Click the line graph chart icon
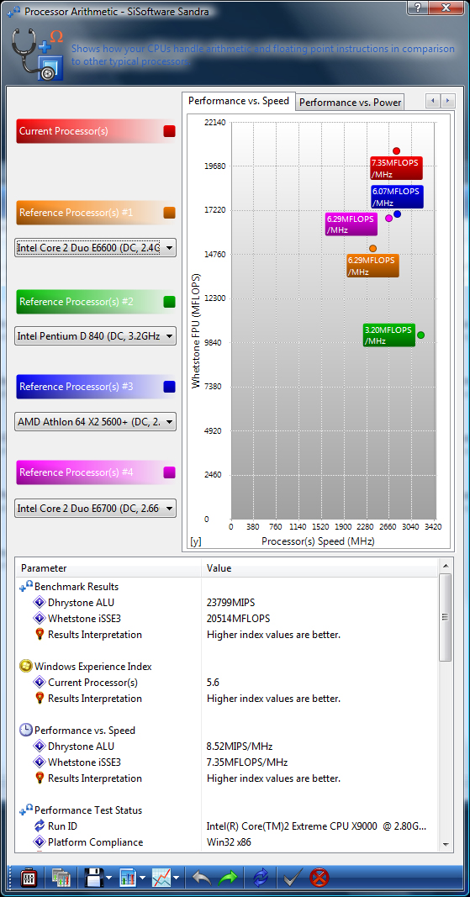470x897 pixels. (161, 877)
